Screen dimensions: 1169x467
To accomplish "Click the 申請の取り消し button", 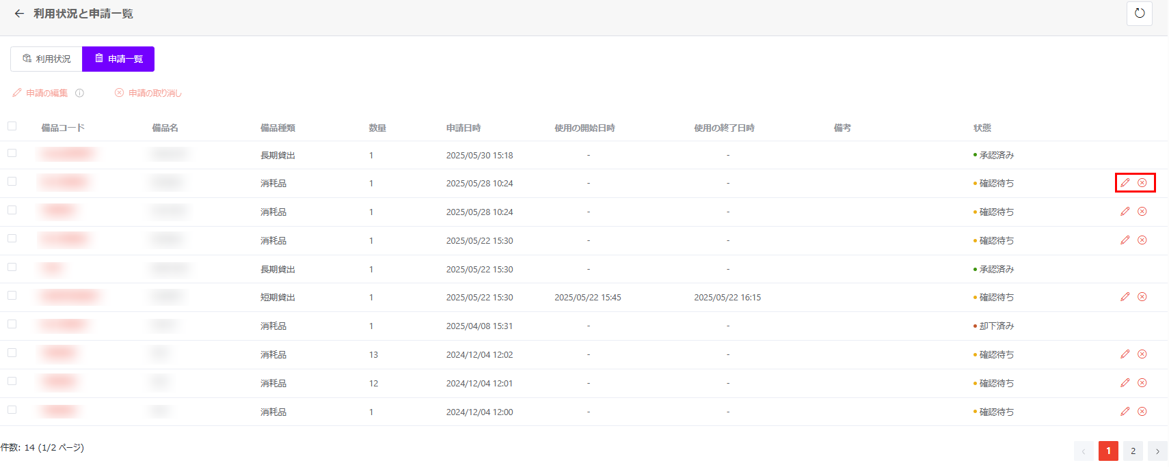I will pyautogui.click(x=148, y=93).
